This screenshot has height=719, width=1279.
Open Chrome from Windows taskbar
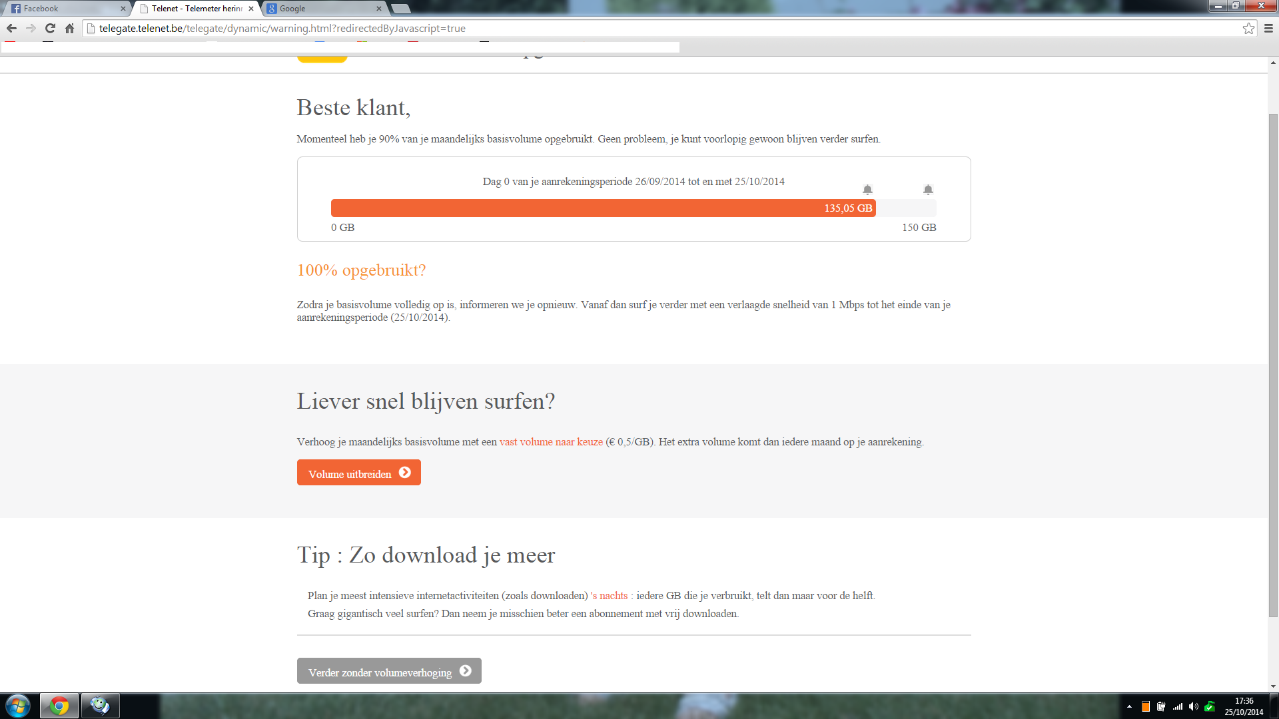59,706
